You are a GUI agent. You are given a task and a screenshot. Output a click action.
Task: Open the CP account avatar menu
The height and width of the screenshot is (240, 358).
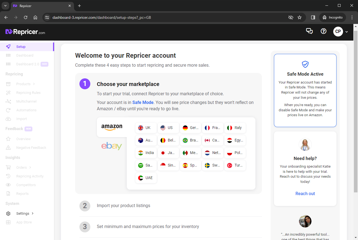click(x=341, y=31)
